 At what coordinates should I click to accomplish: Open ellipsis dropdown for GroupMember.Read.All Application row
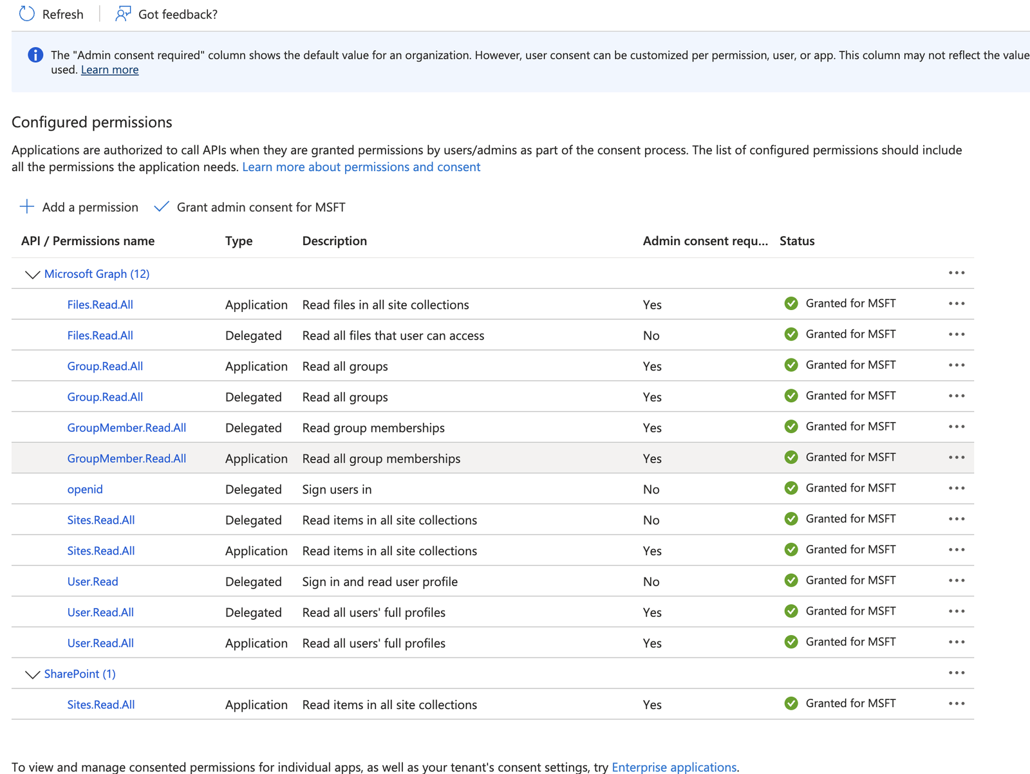pos(957,457)
